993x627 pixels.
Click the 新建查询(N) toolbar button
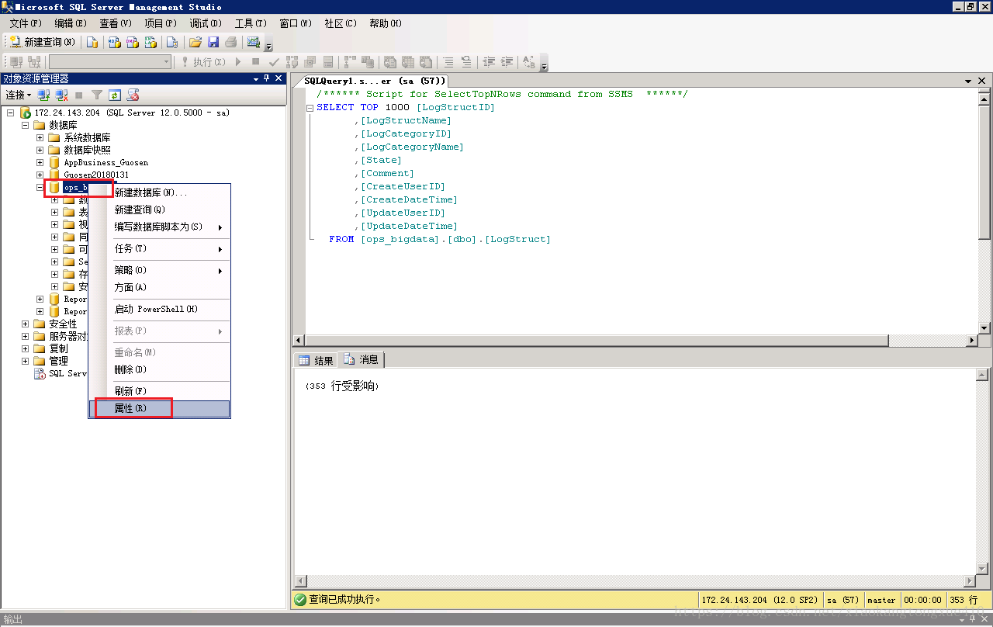point(42,42)
